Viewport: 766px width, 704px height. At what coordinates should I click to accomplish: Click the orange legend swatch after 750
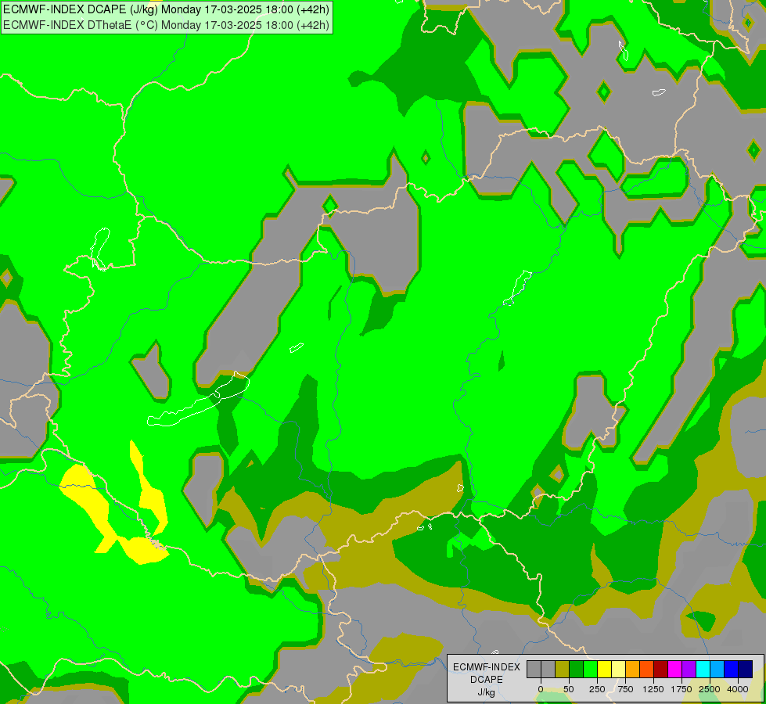click(633, 670)
